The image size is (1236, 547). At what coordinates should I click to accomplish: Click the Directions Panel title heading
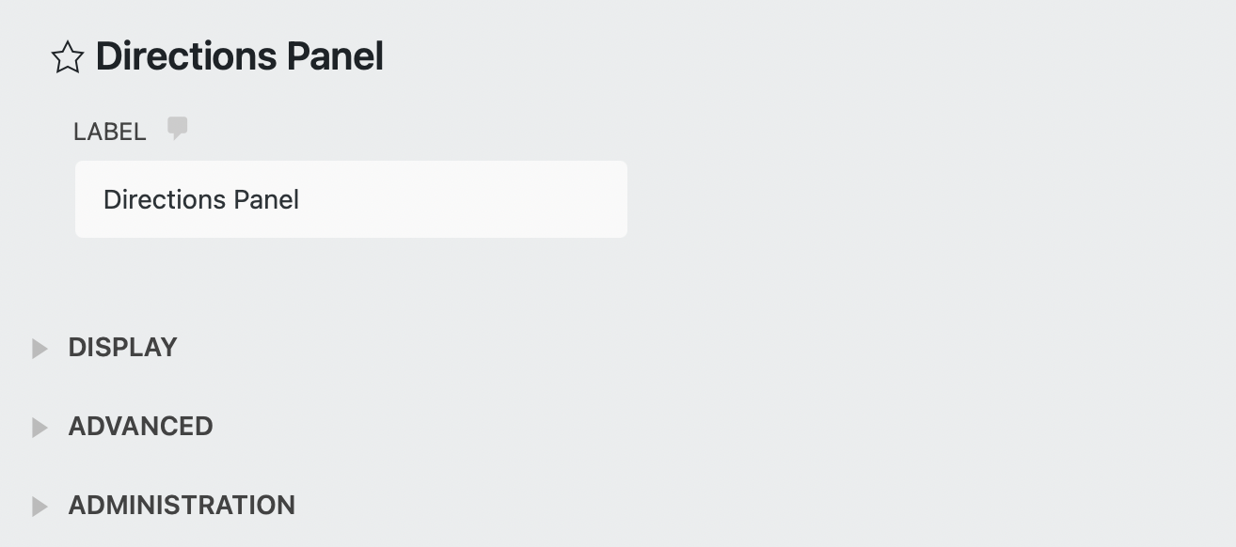(238, 55)
